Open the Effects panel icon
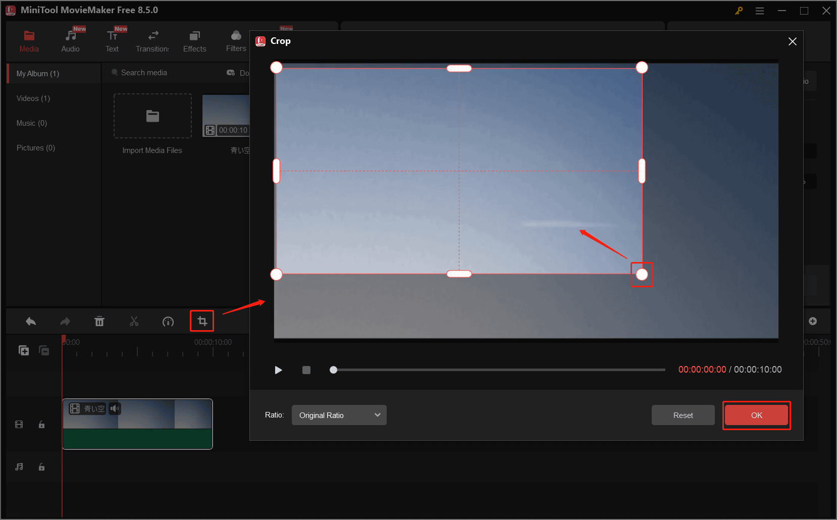The image size is (837, 520). coord(194,40)
